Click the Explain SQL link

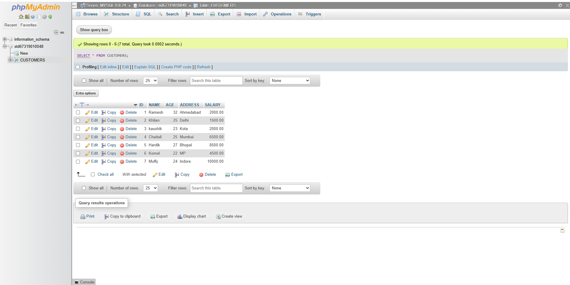click(145, 67)
